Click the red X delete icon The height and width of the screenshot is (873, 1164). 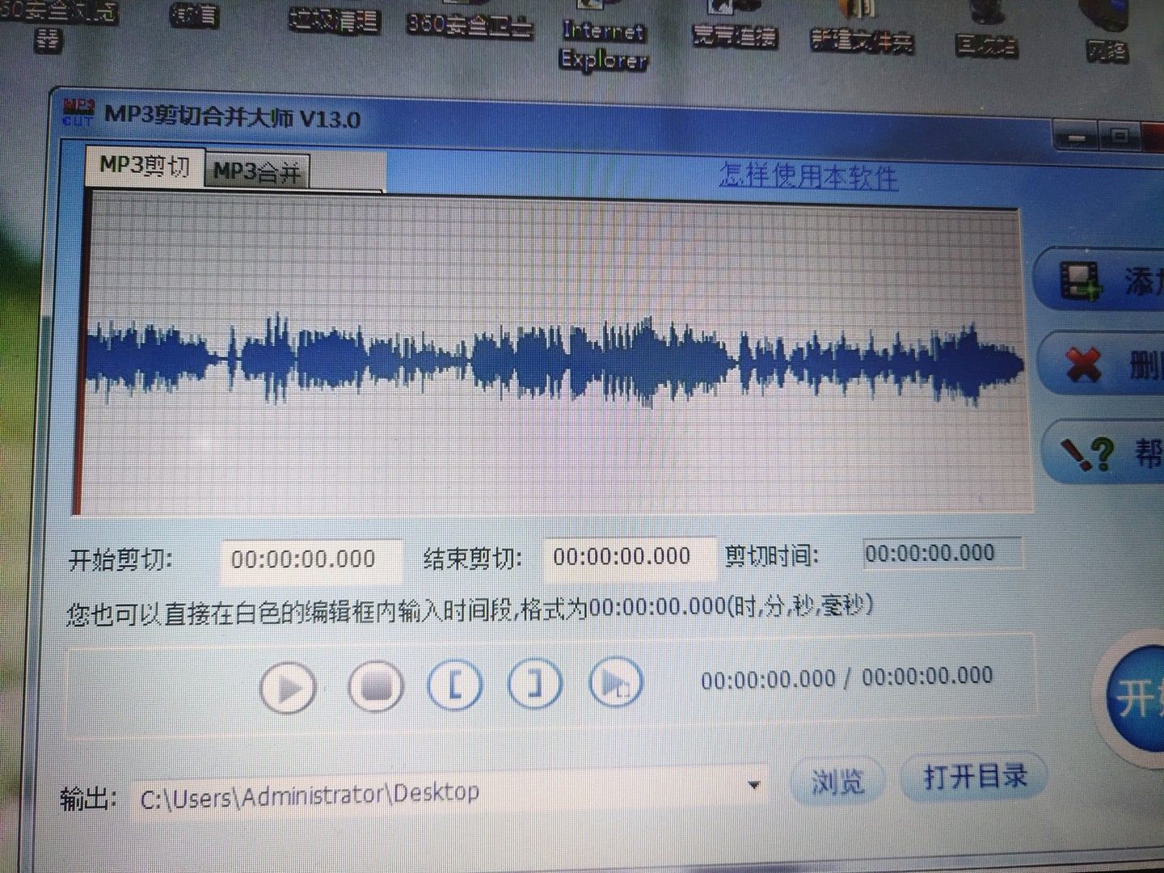pos(1083,365)
